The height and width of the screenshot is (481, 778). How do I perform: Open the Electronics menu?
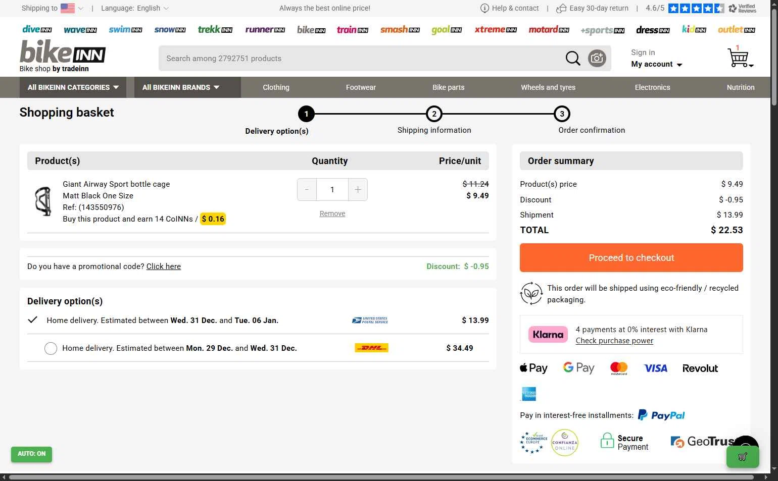(x=652, y=87)
